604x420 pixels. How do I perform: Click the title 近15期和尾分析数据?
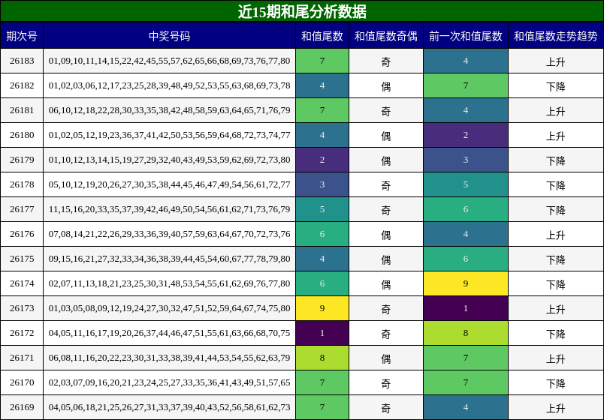302,11
